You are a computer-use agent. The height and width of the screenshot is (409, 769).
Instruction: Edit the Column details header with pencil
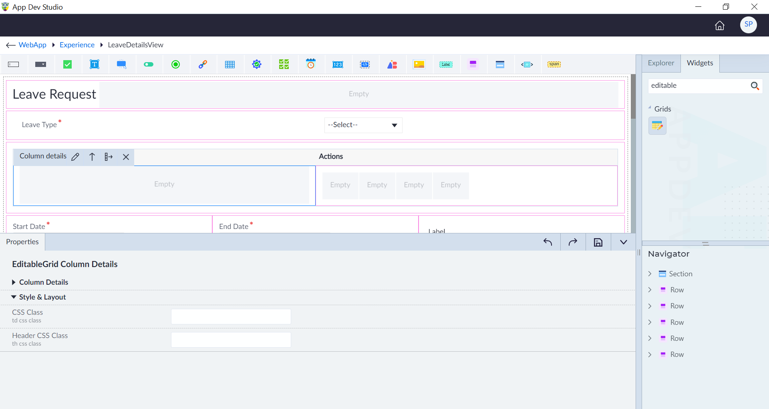(x=75, y=157)
